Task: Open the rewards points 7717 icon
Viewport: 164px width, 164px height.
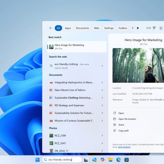Action: click(x=154, y=28)
